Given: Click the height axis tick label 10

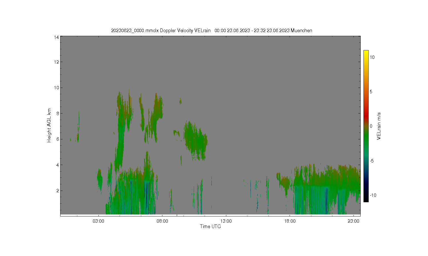Looking at the screenshot, I should (x=56, y=88).
